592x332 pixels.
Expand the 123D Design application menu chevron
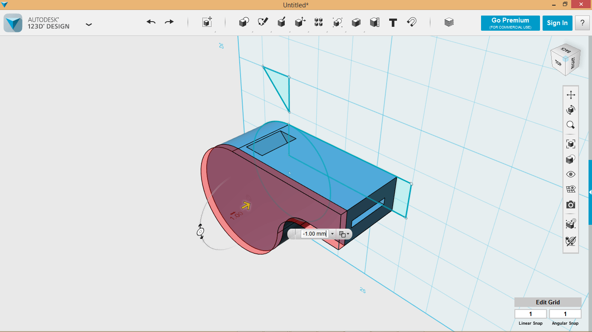(x=89, y=25)
